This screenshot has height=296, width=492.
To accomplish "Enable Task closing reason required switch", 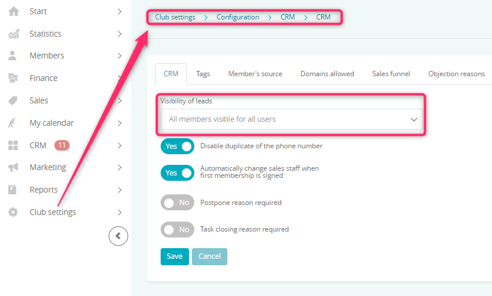I will [177, 229].
